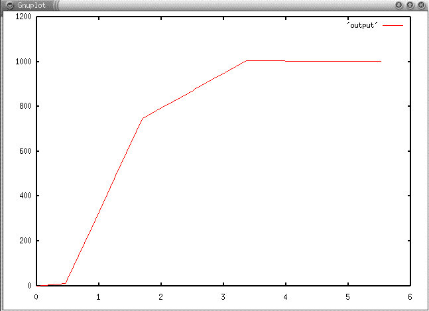Minimize the Gnuplot window with the down-arrow button
Viewport: 429px width, 311px height.
[399, 5]
